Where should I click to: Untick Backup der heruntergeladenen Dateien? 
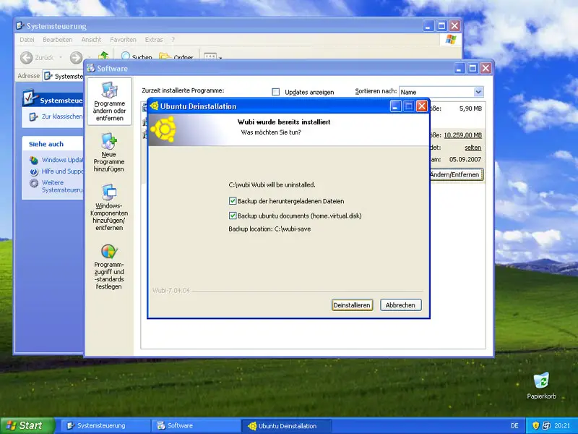(233, 201)
